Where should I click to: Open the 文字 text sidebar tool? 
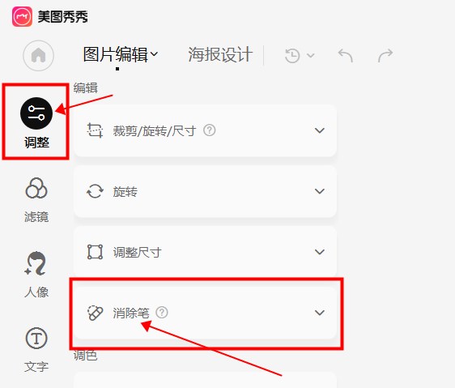click(x=36, y=350)
